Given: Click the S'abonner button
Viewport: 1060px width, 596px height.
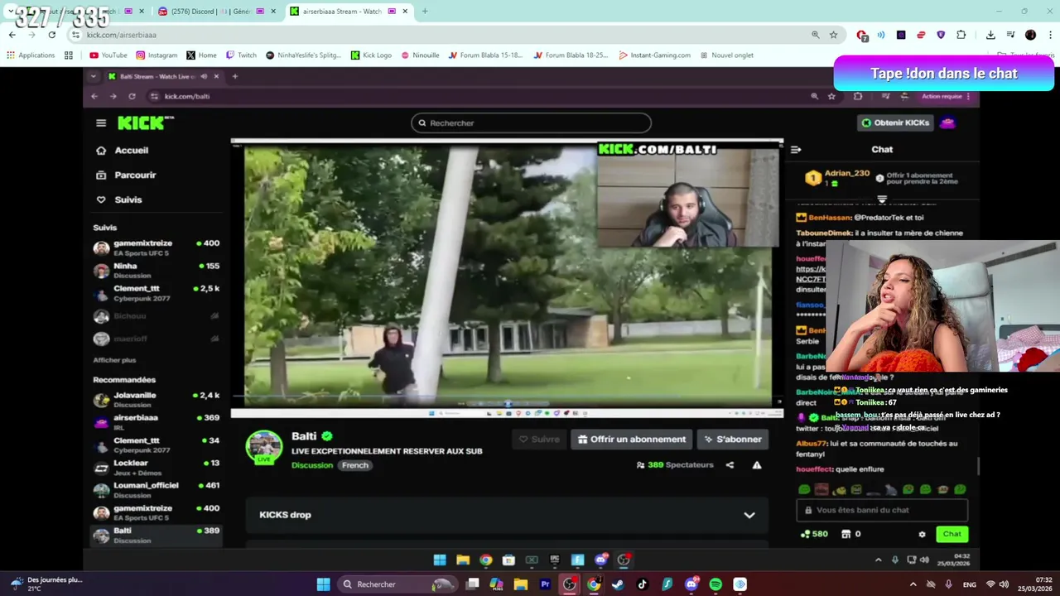Looking at the screenshot, I should [x=732, y=440].
